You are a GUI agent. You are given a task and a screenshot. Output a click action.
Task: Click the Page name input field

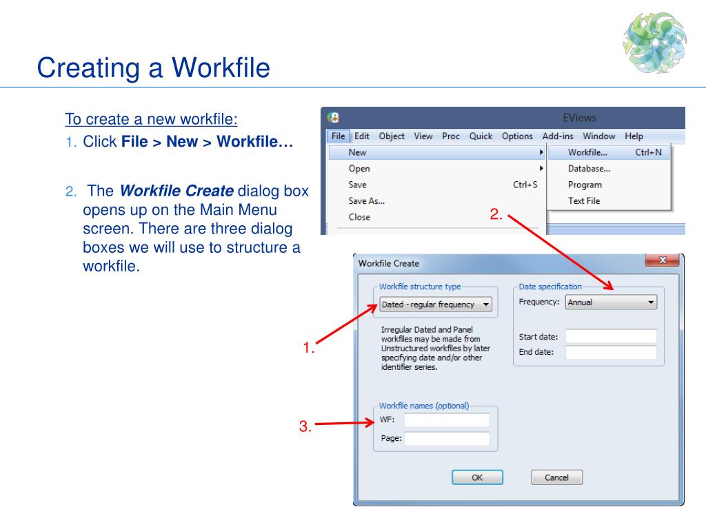pos(447,439)
